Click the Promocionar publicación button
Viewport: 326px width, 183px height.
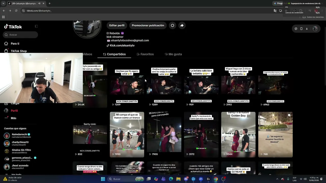[x=148, y=25]
